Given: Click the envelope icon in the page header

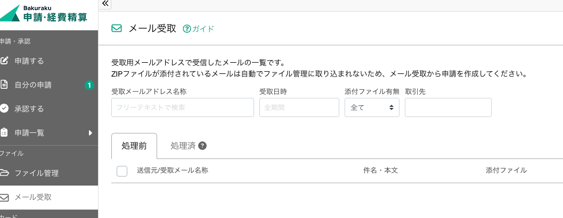Looking at the screenshot, I should [117, 29].
